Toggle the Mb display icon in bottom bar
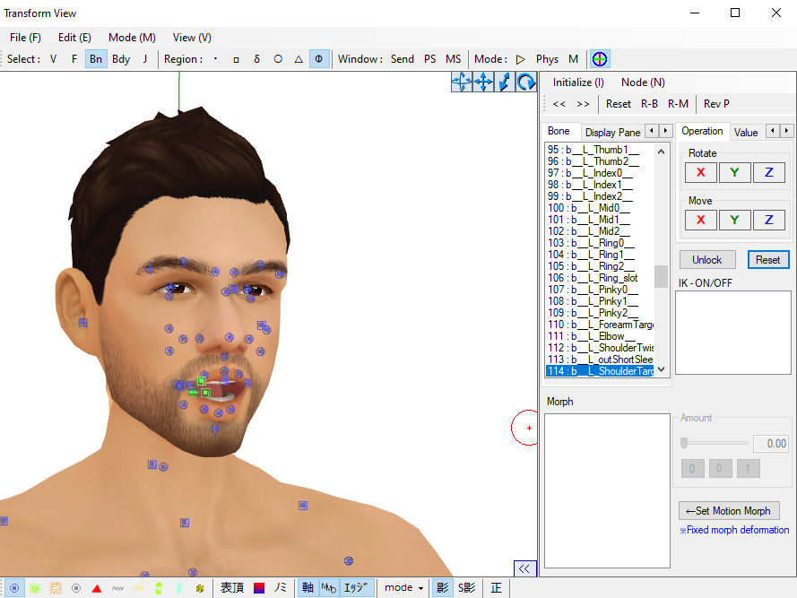This screenshot has width=797, height=598. coord(329,588)
